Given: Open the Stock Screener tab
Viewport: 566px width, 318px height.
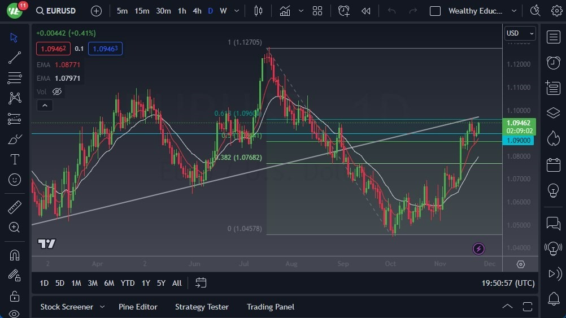Looking at the screenshot, I should [67, 307].
